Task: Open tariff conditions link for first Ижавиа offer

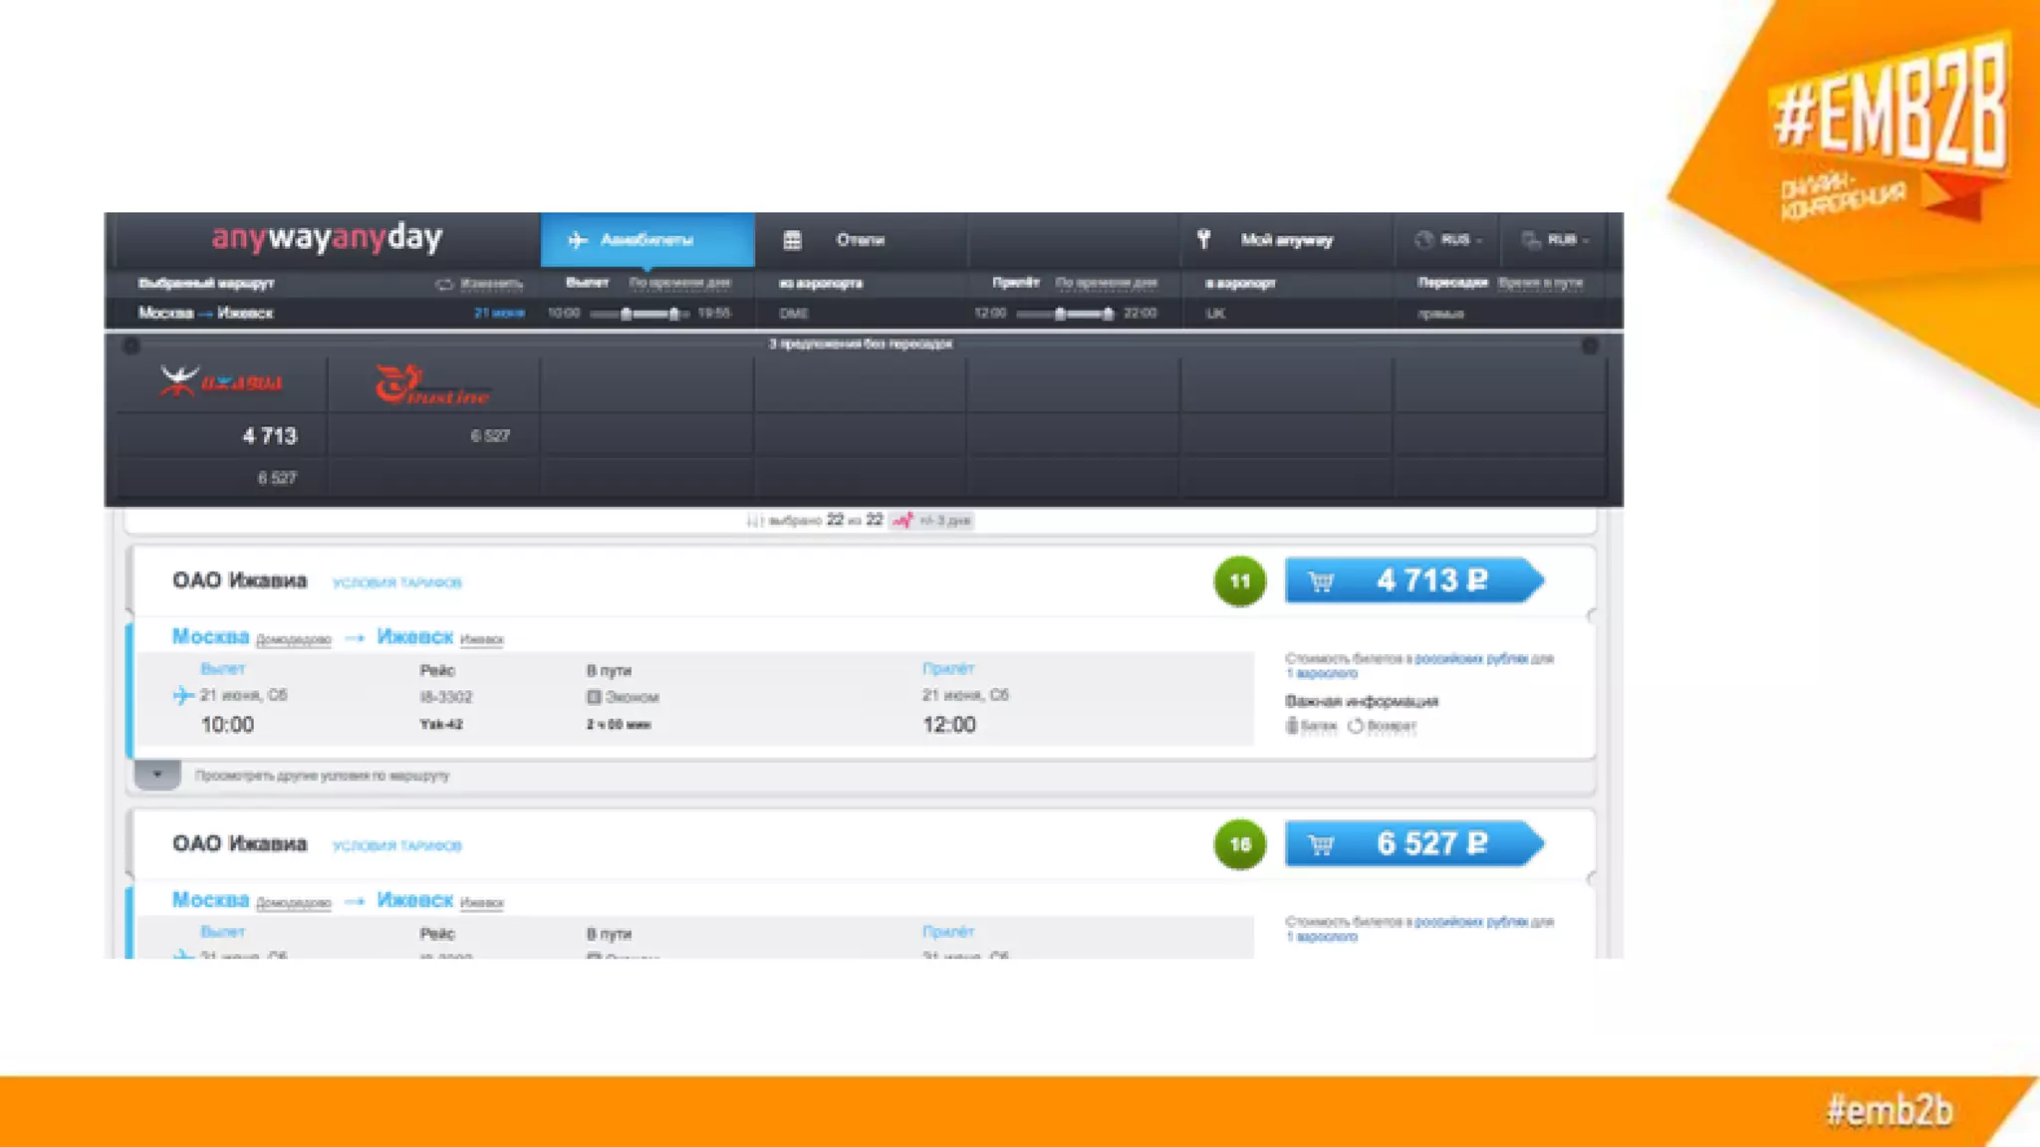Action: (x=396, y=582)
